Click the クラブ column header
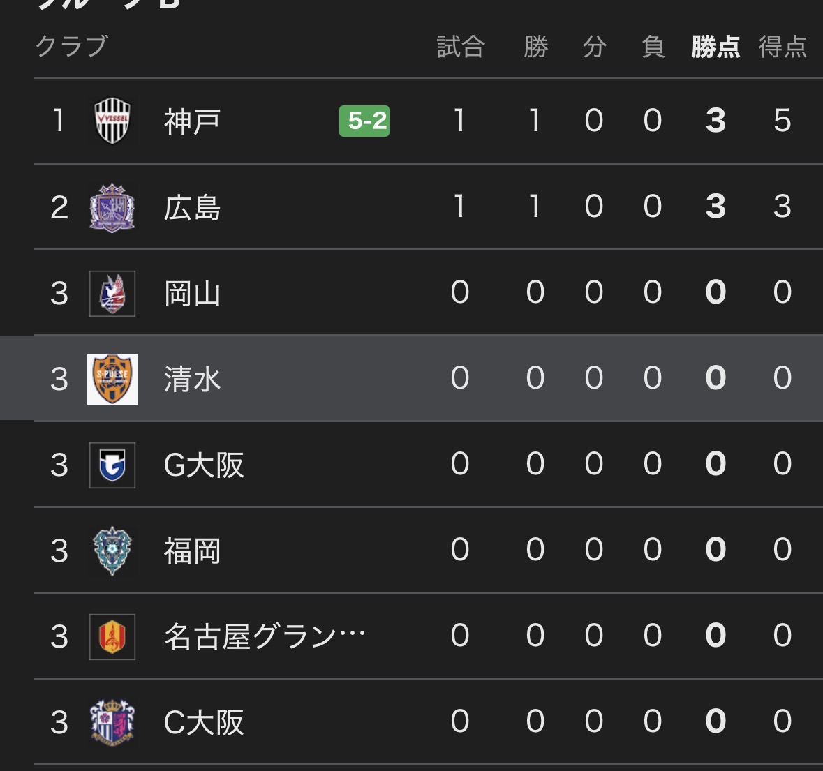Screen dimensions: 823x771 (72, 46)
